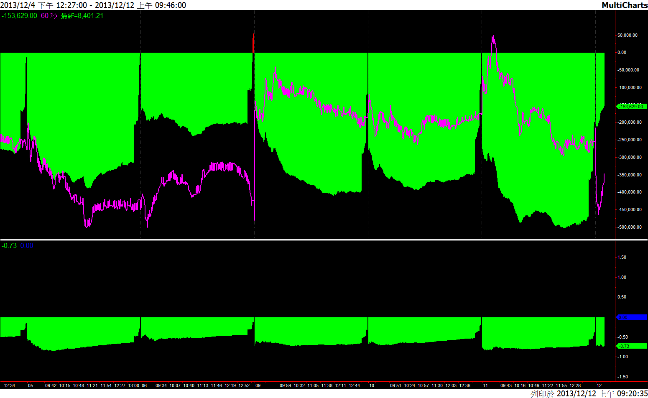Click the -50,000.00 price scale label

click(x=628, y=70)
